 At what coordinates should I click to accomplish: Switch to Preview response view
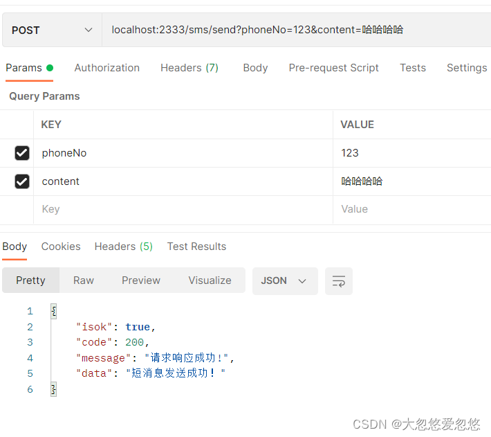pyautogui.click(x=141, y=280)
